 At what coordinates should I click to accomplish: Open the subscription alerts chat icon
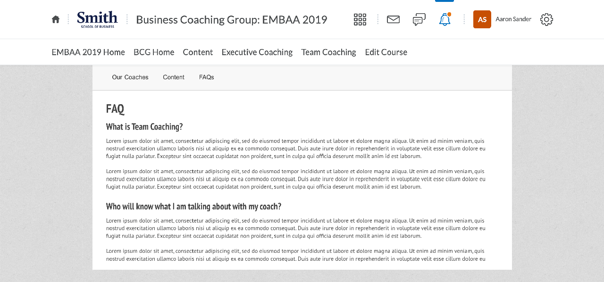tap(419, 19)
